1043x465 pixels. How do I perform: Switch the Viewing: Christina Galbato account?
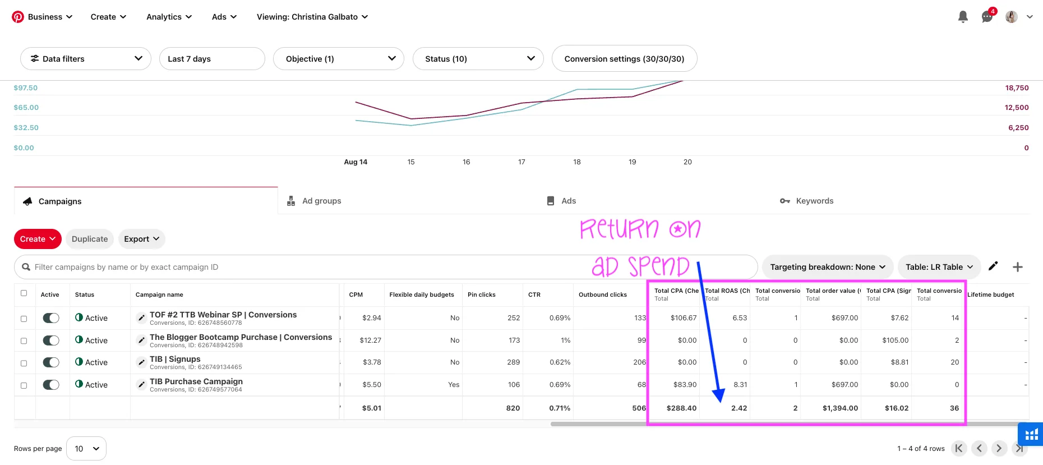312,17
